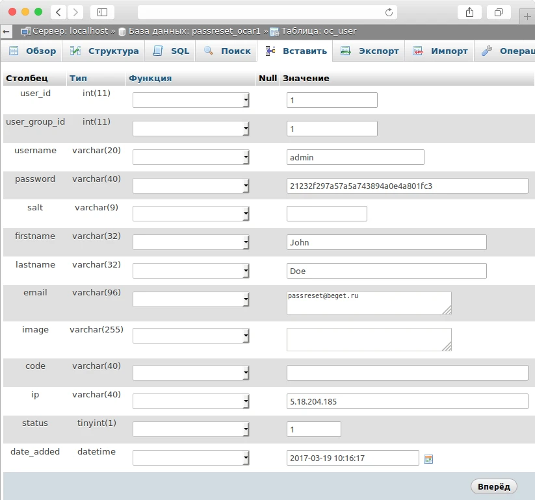The width and height of the screenshot is (535, 500).
Task: Click the new tab plus icon
Action: coord(527,16)
